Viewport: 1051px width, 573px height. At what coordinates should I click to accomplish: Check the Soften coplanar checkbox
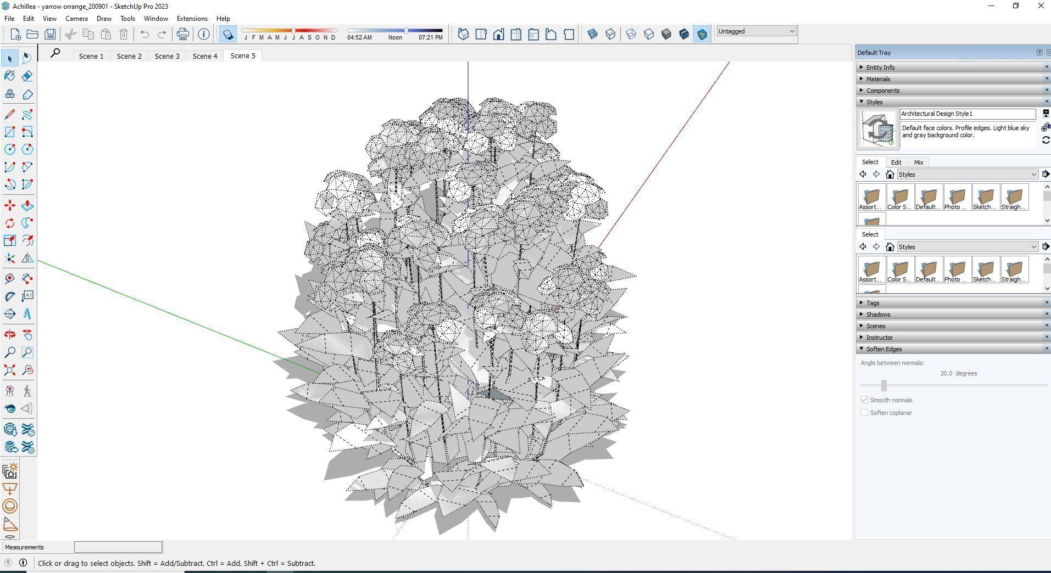[864, 413]
